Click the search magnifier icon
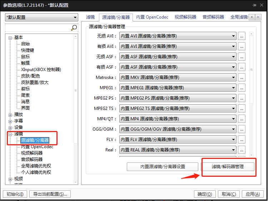This screenshot has width=269, height=201. [74, 28]
